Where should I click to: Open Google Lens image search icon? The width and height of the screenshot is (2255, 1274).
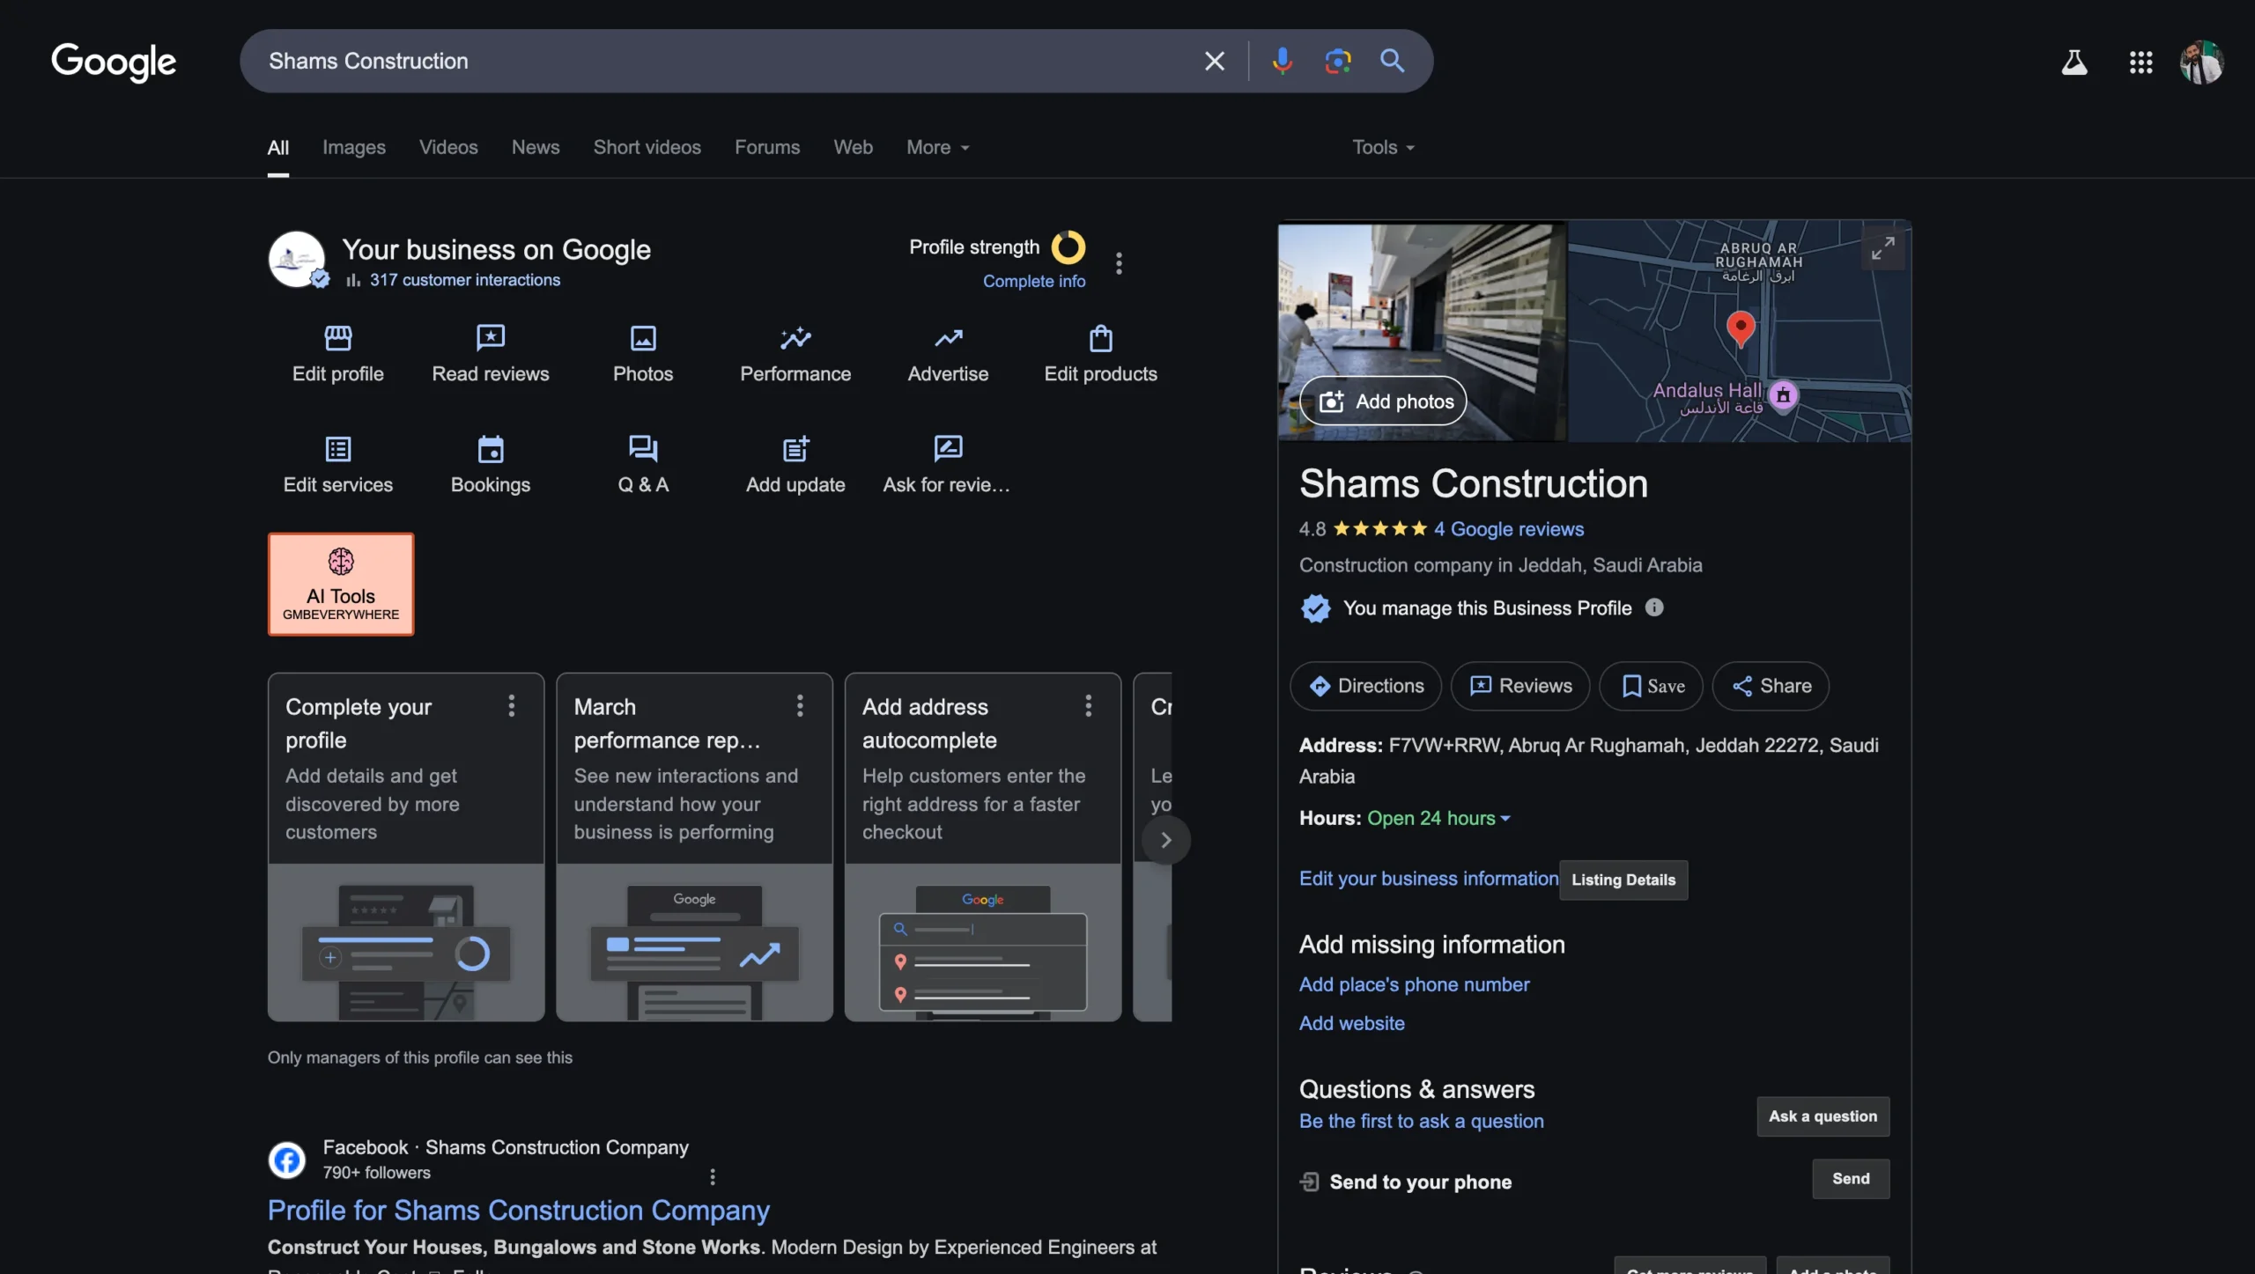pyautogui.click(x=1337, y=61)
